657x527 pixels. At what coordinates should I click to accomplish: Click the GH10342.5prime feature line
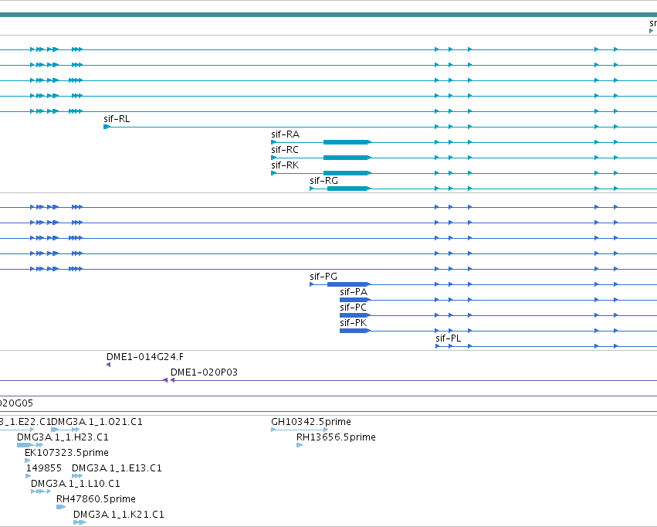pyautogui.click(x=300, y=430)
